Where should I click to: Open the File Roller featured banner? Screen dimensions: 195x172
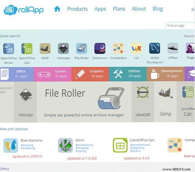tap(84, 102)
